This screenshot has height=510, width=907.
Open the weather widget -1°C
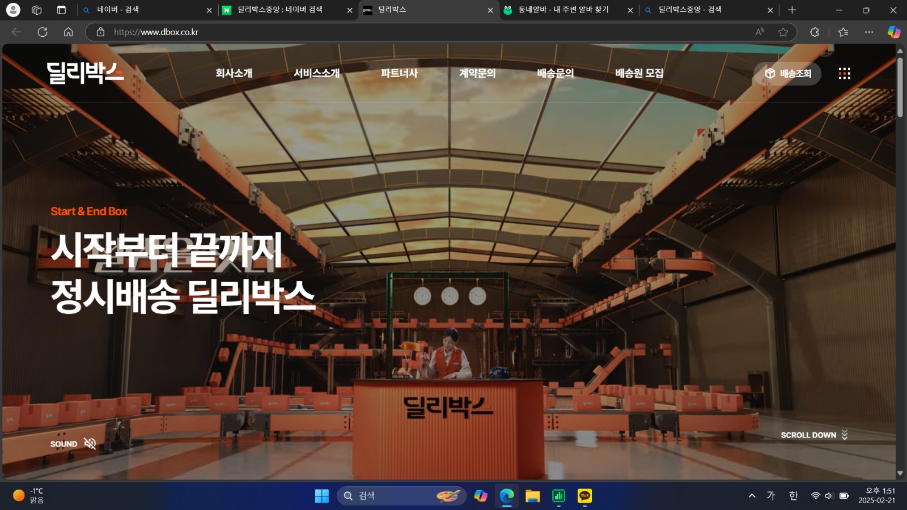(x=28, y=496)
